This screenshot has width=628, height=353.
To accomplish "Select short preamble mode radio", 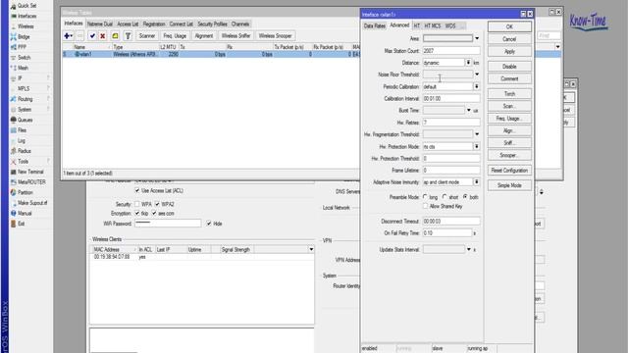I will 445,197.
